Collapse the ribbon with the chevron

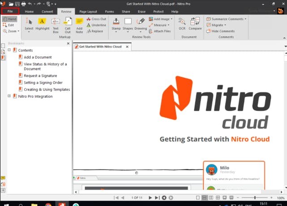284,38
